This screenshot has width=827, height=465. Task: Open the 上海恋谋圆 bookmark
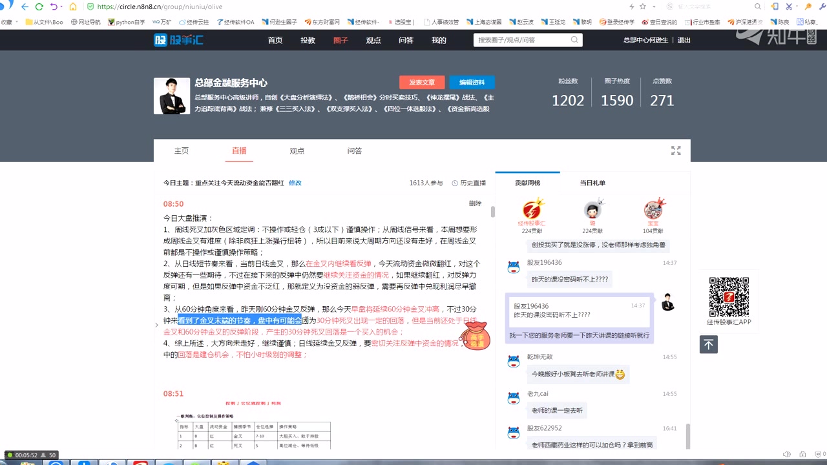484,21
